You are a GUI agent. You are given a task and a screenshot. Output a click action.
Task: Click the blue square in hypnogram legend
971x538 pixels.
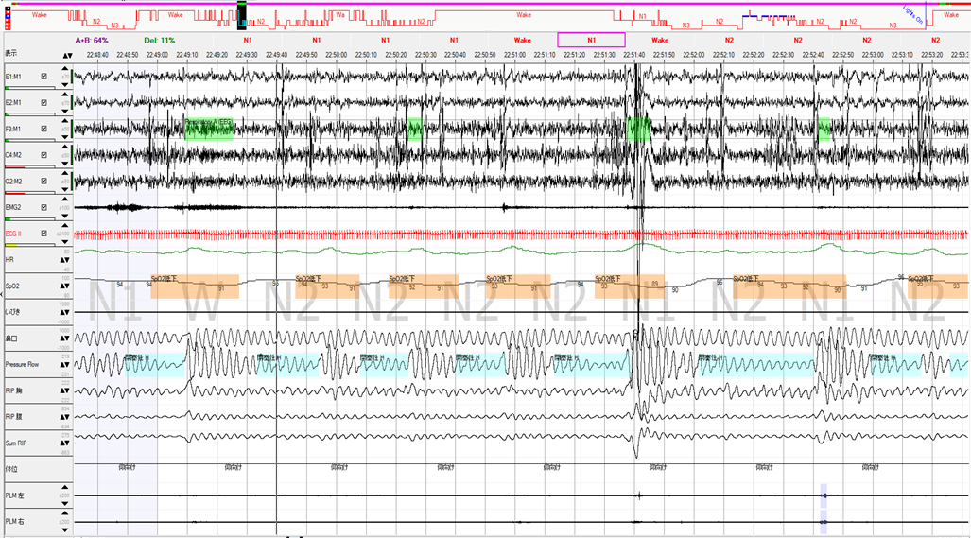8,14
